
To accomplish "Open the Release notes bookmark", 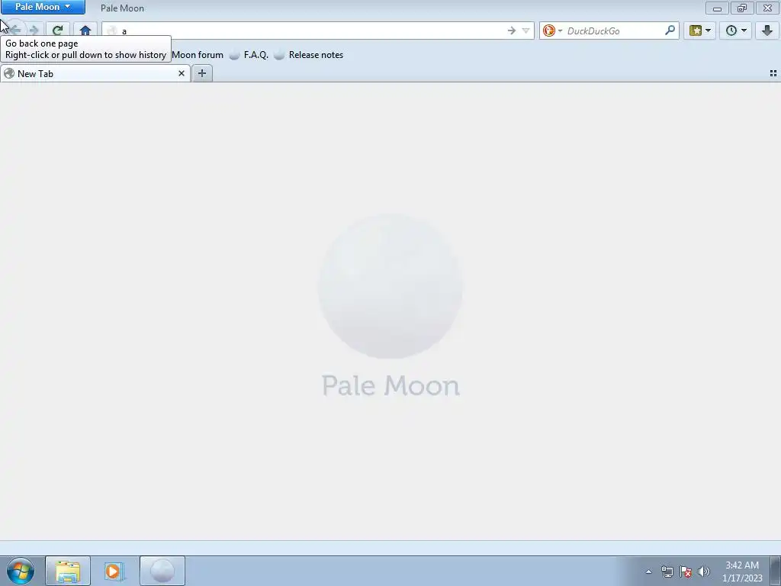I will [309, 55].
